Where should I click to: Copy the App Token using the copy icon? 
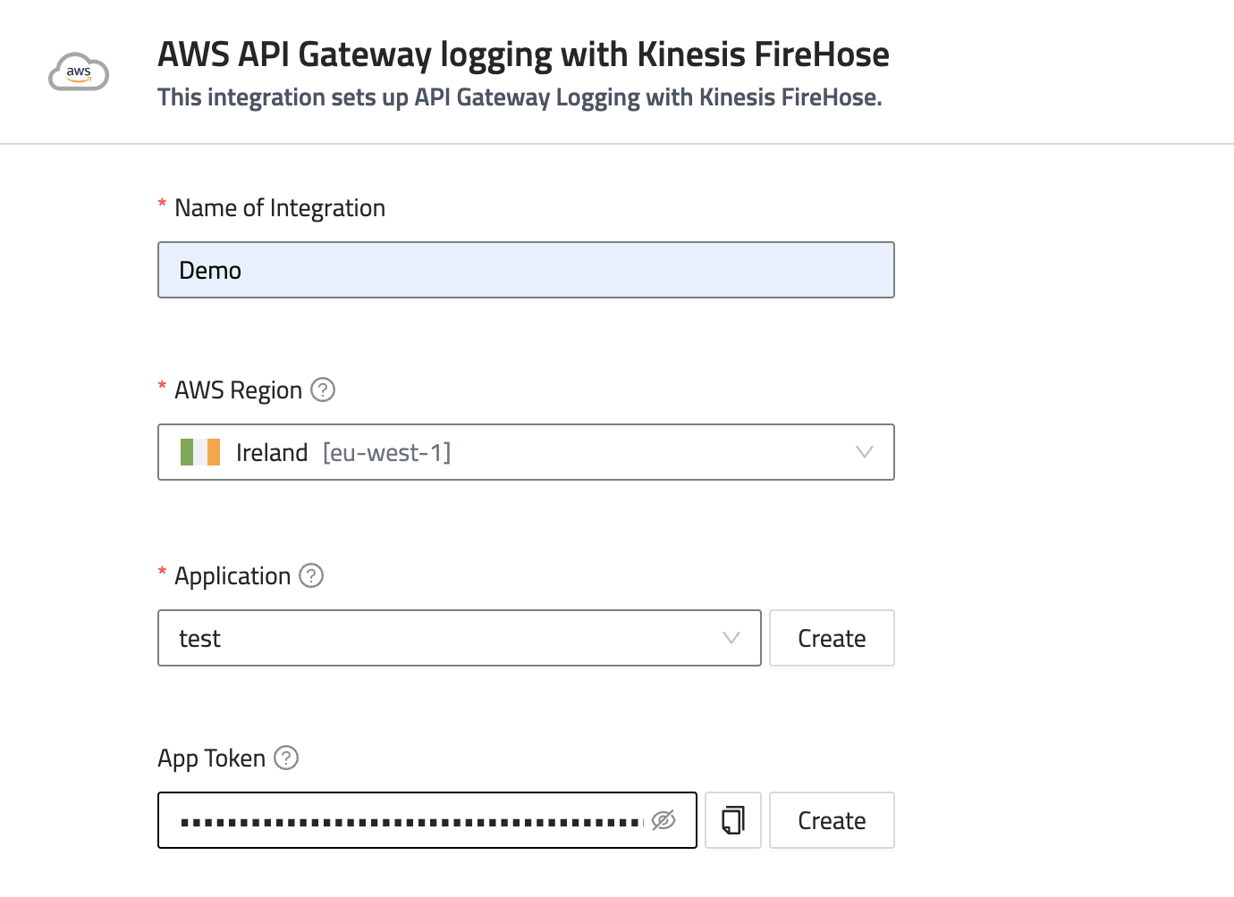733,820
